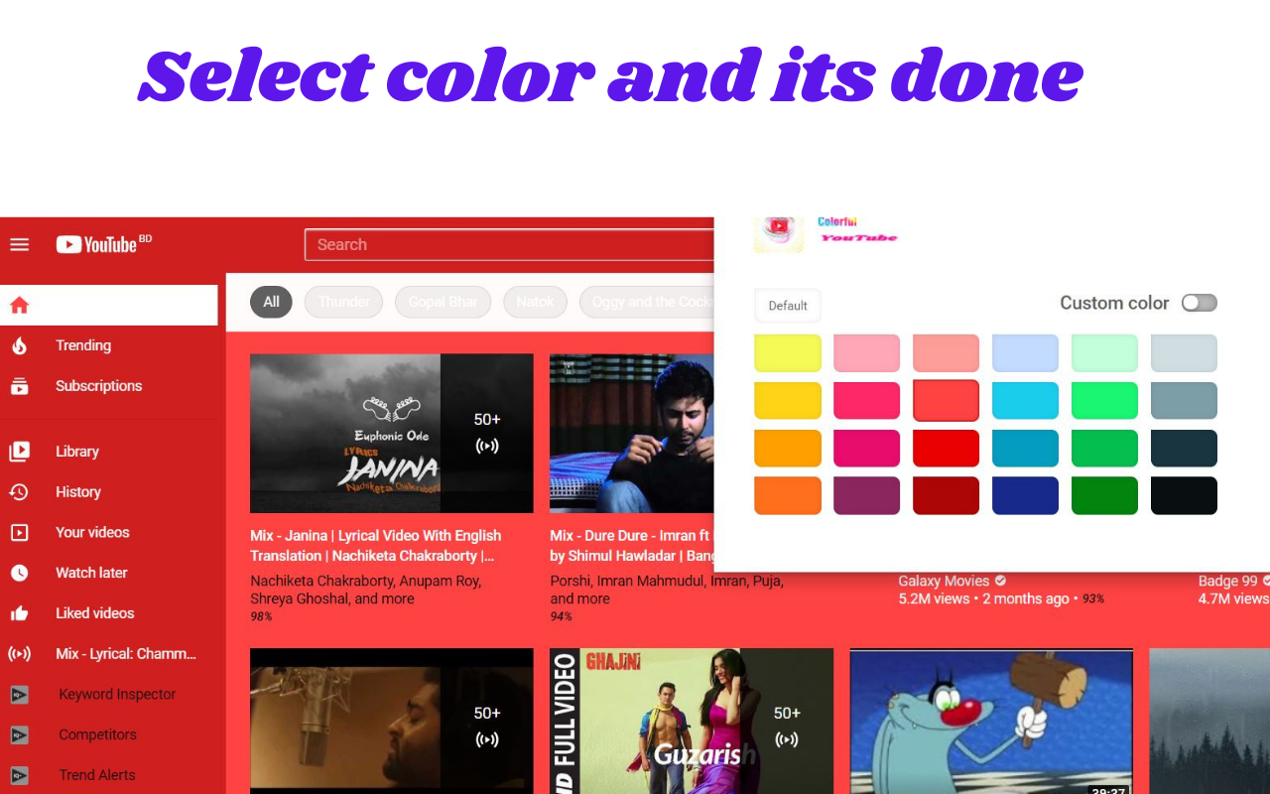Open the Oggy cartoon video thumbnail
Viewport: 1270px width, 794px height.
991,722
